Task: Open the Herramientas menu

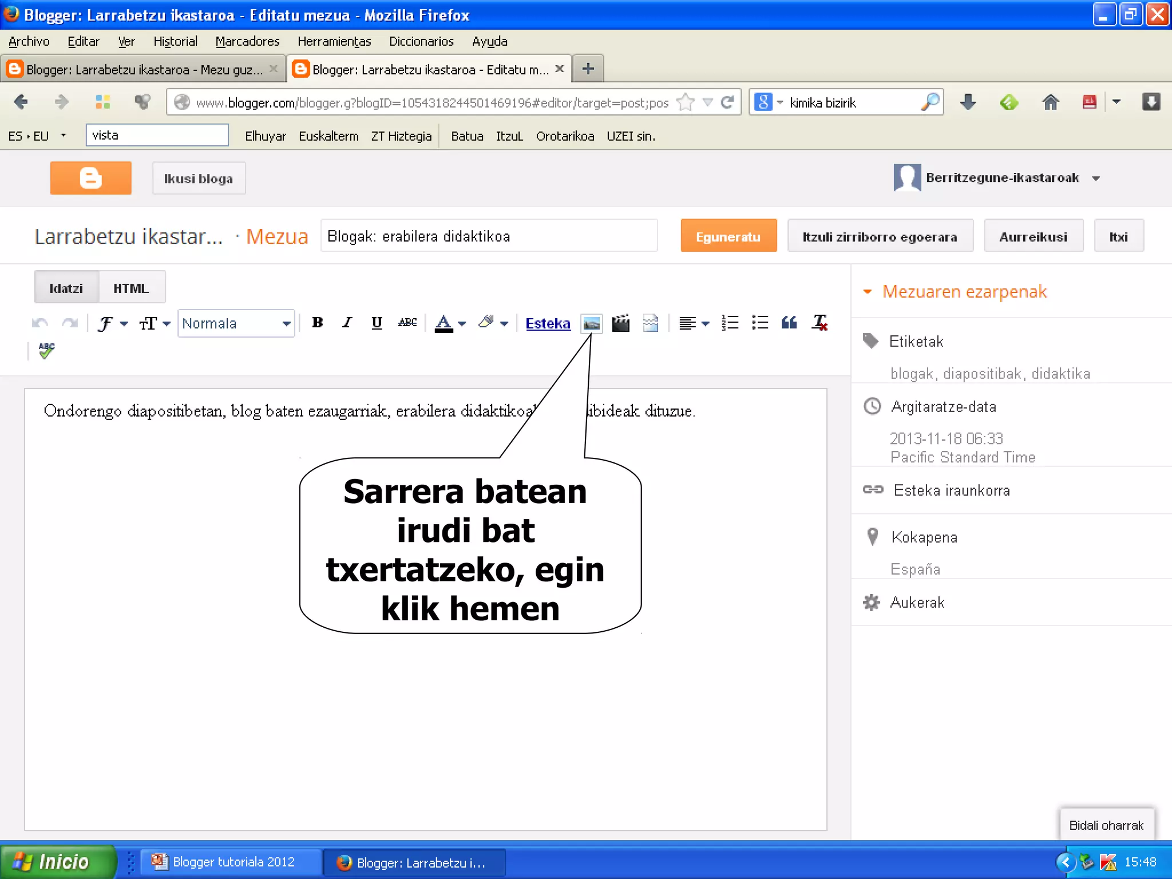Action: (x=334, y=41)
